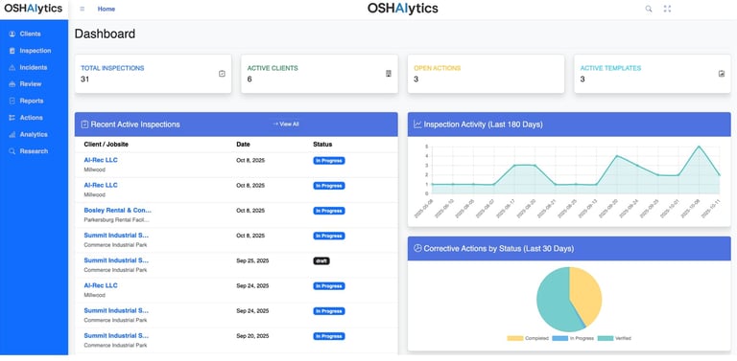Go to the Inspection section
737x361 pixels.
tap(36, 51)
